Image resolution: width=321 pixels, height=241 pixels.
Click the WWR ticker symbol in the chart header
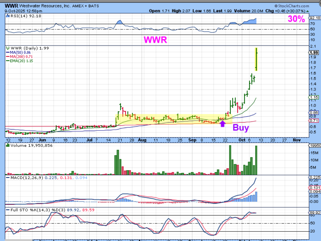pyautogui.click(x=11, y=6)
